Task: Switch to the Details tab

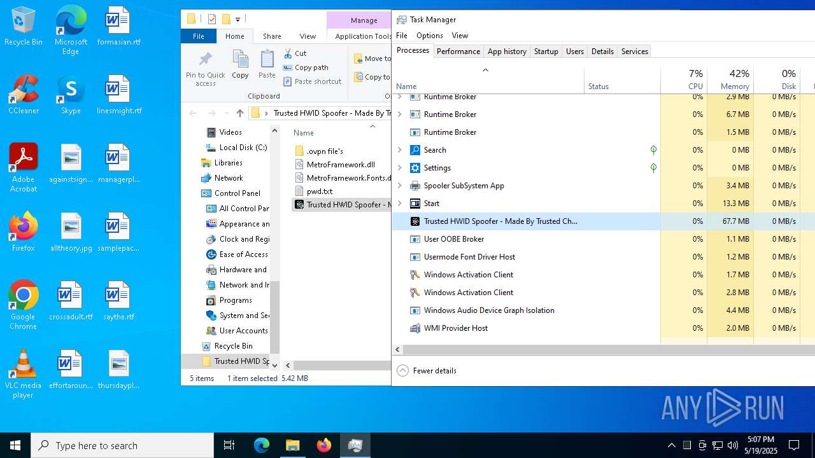Action: tap(602, 52)
